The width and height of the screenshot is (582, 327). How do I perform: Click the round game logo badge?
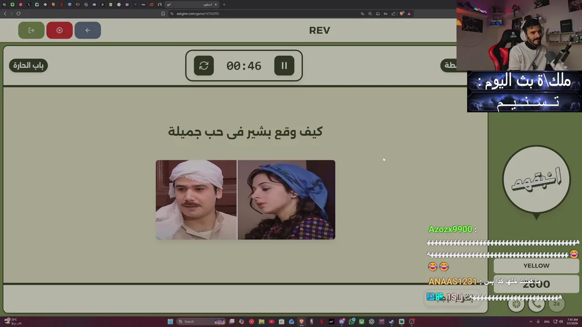coord(537,179)
